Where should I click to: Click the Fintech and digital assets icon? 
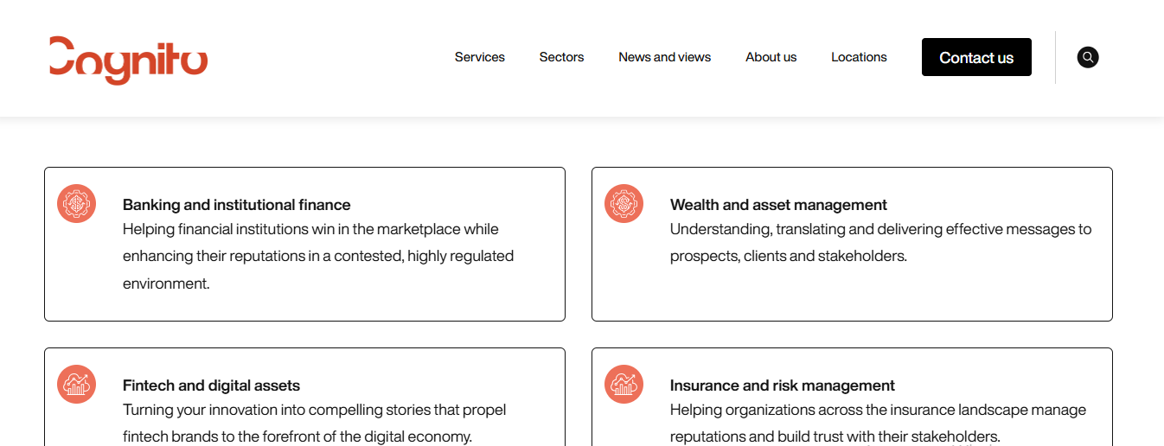(76, 385)
